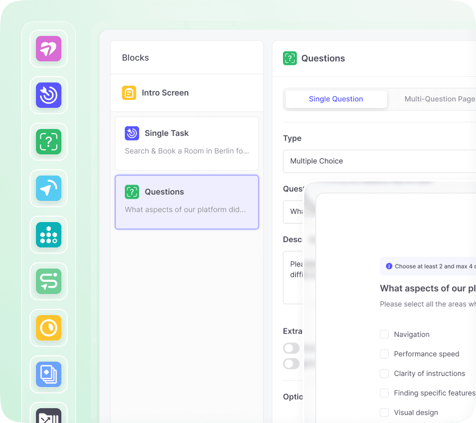This screenshot has width=476, height=423.
Task: Open the blue stacked cards sidebar icon
Action: 49,374
